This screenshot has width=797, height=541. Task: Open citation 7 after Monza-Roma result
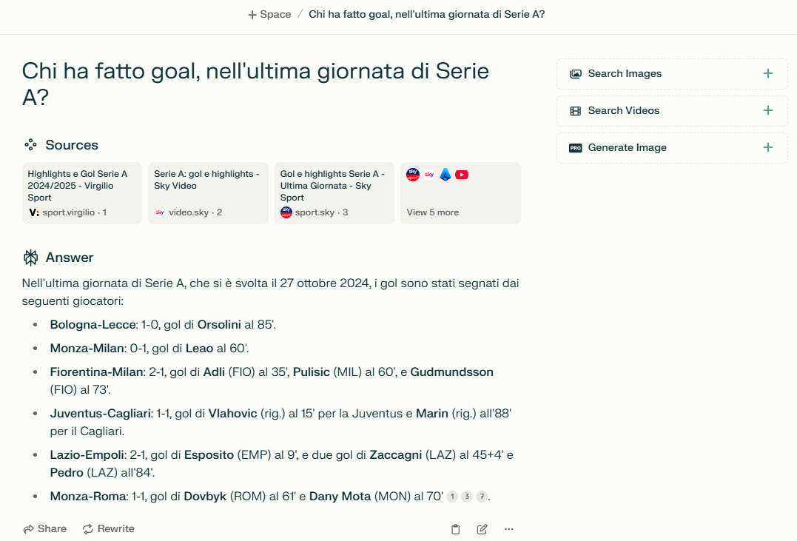point(482,497)
